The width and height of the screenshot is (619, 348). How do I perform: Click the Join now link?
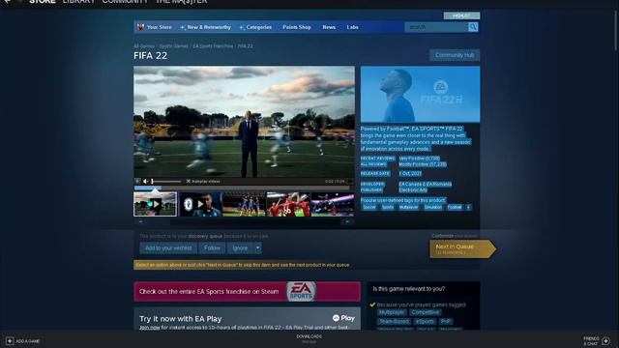pos(150,328)
